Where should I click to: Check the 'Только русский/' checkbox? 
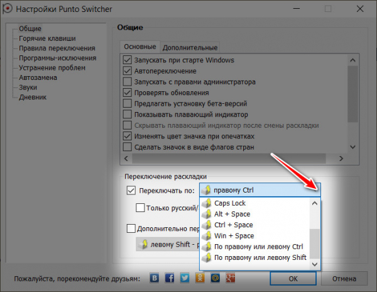(x=140, y=208)
